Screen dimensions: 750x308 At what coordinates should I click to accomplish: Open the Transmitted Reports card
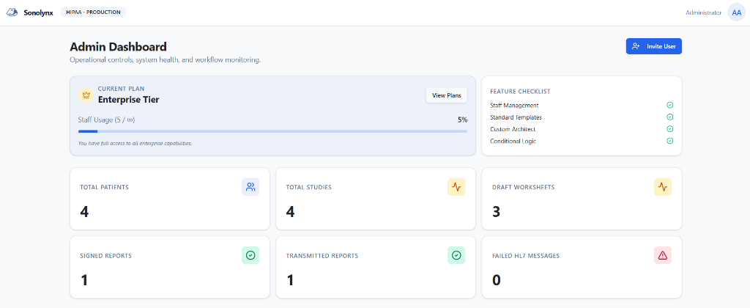pyautogui.click(x=376, y=267)
